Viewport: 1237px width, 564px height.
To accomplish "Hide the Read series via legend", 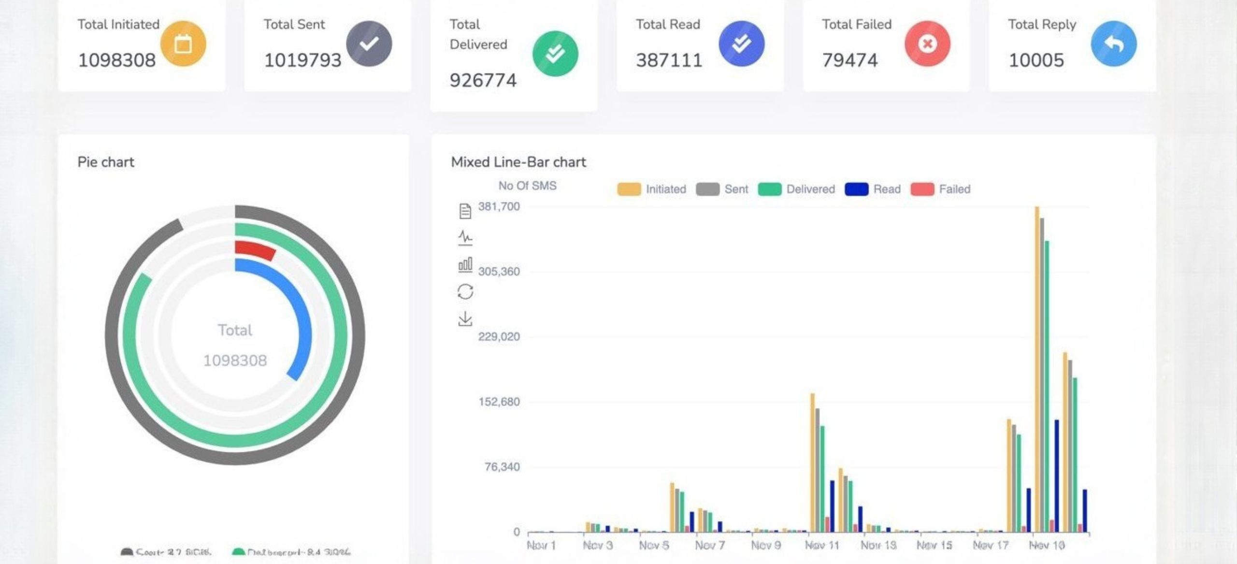I will click(873, 189).
